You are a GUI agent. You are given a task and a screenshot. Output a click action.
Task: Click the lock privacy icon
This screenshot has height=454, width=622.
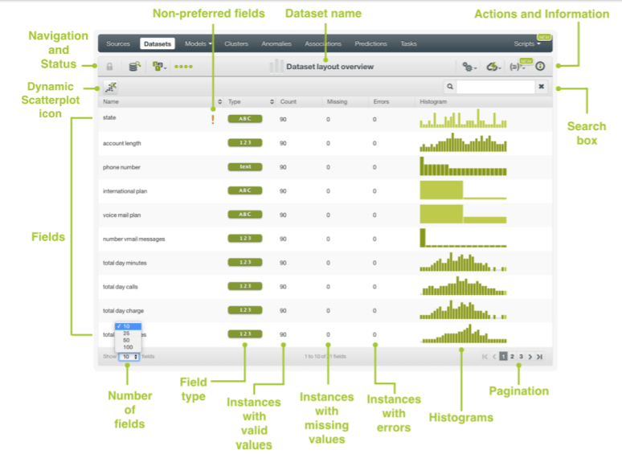pos(109,66)
